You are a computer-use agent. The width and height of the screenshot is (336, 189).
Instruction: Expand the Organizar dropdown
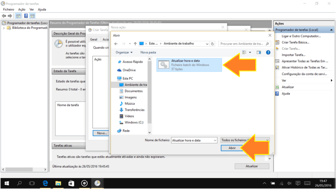124,52
